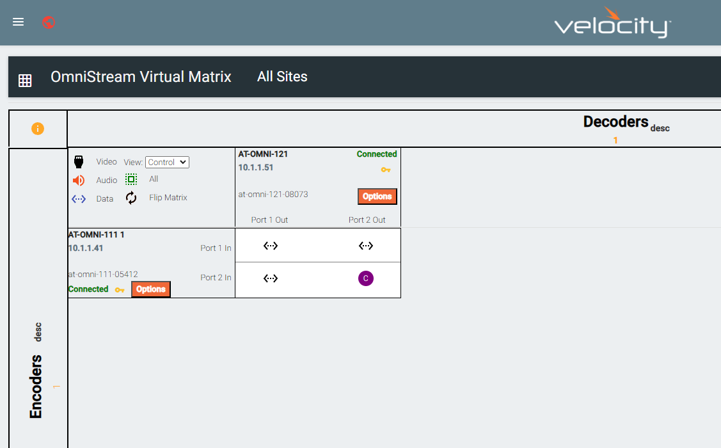Click the Data legend label
721x448 pixels.
point(105,198)
